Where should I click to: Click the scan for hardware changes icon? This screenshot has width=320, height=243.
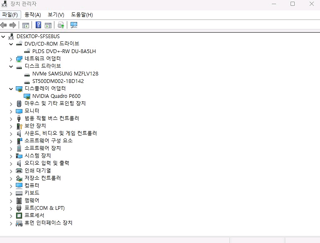[74, 25]
